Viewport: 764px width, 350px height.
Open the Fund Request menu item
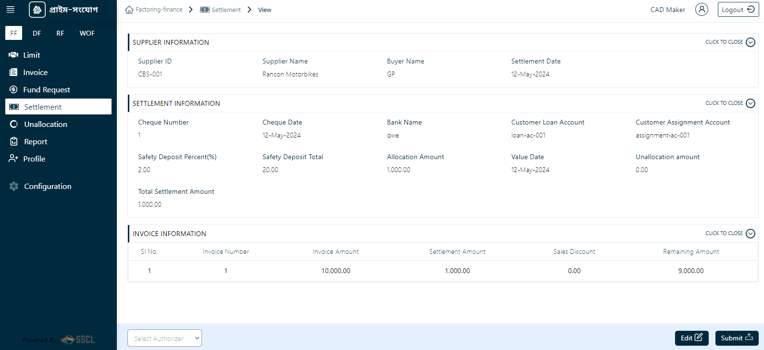tap(58, 89)
